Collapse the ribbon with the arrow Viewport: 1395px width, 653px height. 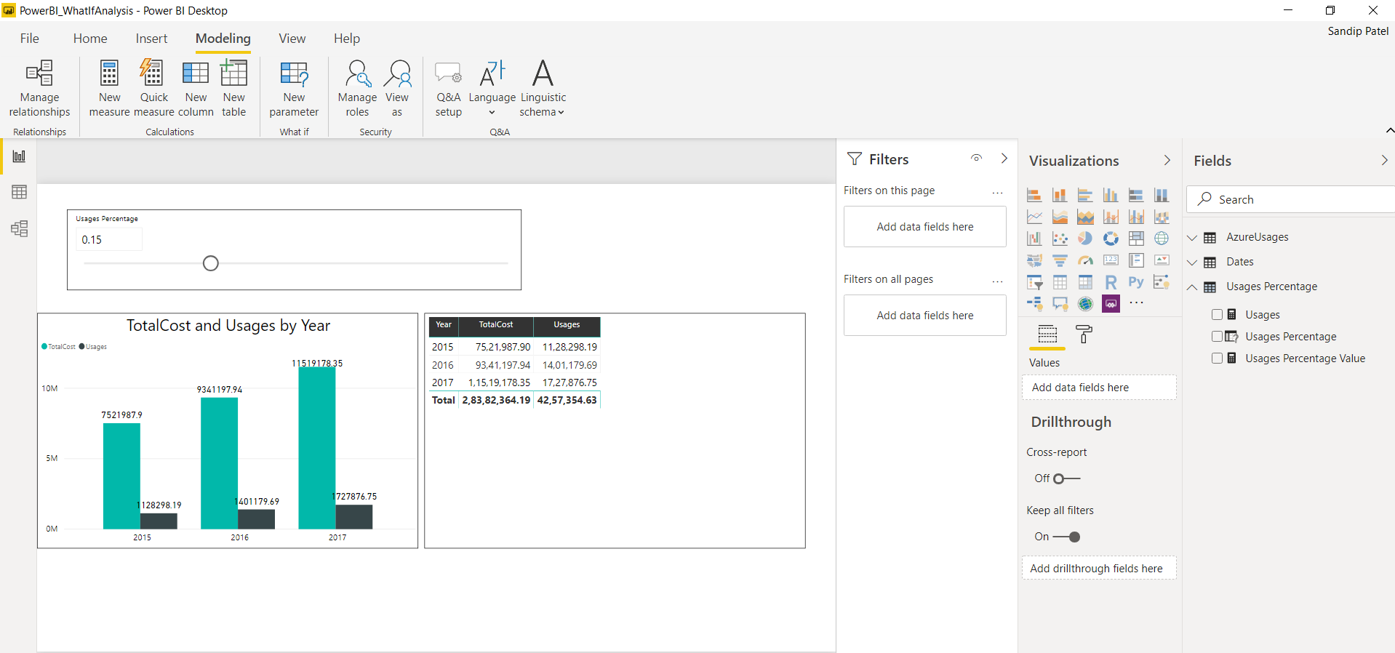click(x=1389, y=130)
